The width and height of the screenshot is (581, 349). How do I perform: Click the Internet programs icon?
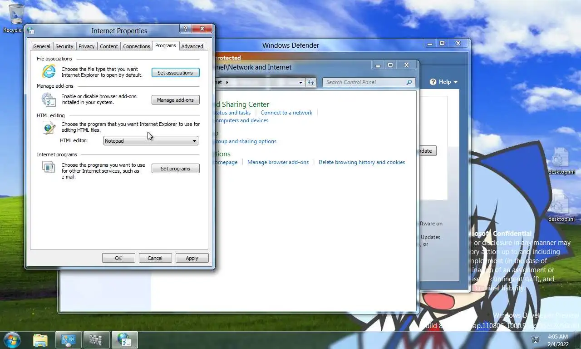pyautogui.click(x=48, y=167)
